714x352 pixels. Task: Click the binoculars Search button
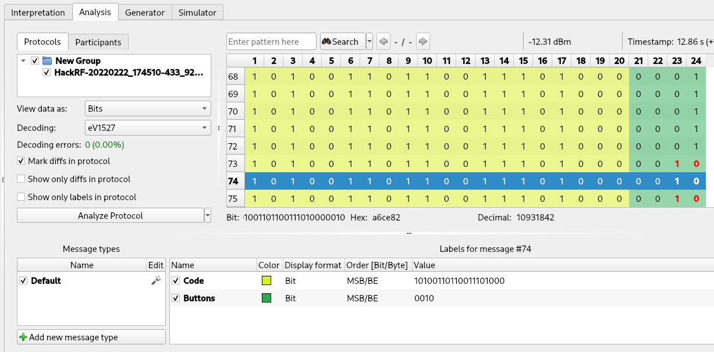tap(342, 42)
